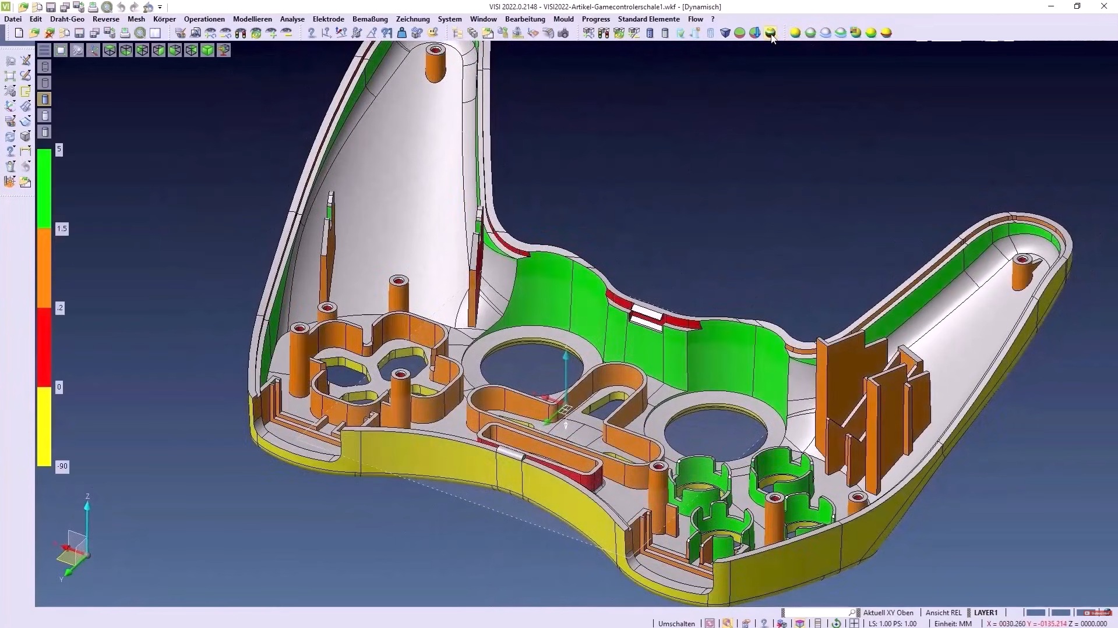Click the solid green cube view icon
Screen dimensions: 1118x628
[x=207, y=51]
